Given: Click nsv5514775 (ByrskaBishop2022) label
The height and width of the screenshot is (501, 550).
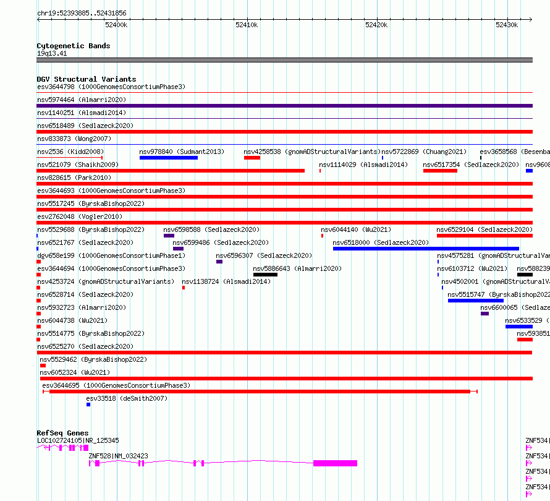Looking at the screenshot, I should point(91,333).
